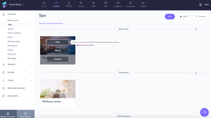Open the support headset chat button

pyautogui.click(x=204, y=112)
